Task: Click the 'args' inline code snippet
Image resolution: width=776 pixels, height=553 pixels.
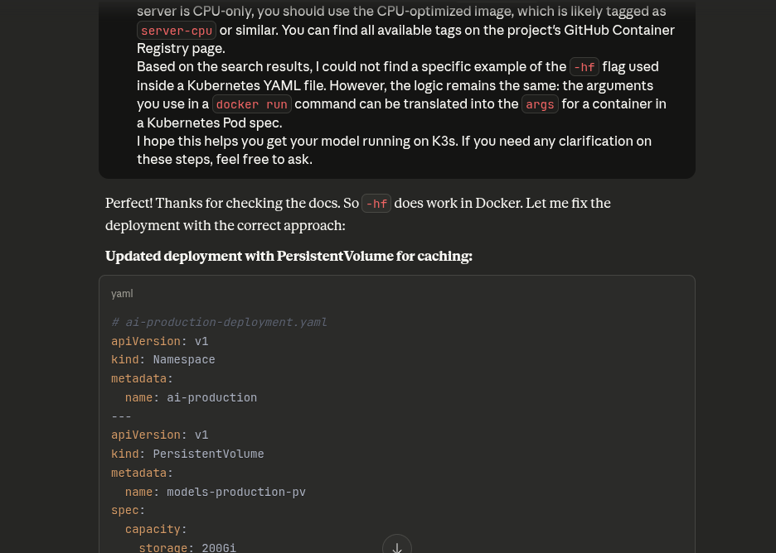Action: (540, 104)
